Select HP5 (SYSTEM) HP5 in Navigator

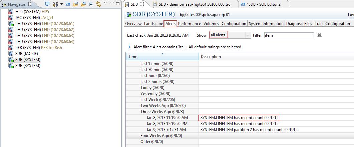pyautogui.click(x=32, y=11)
